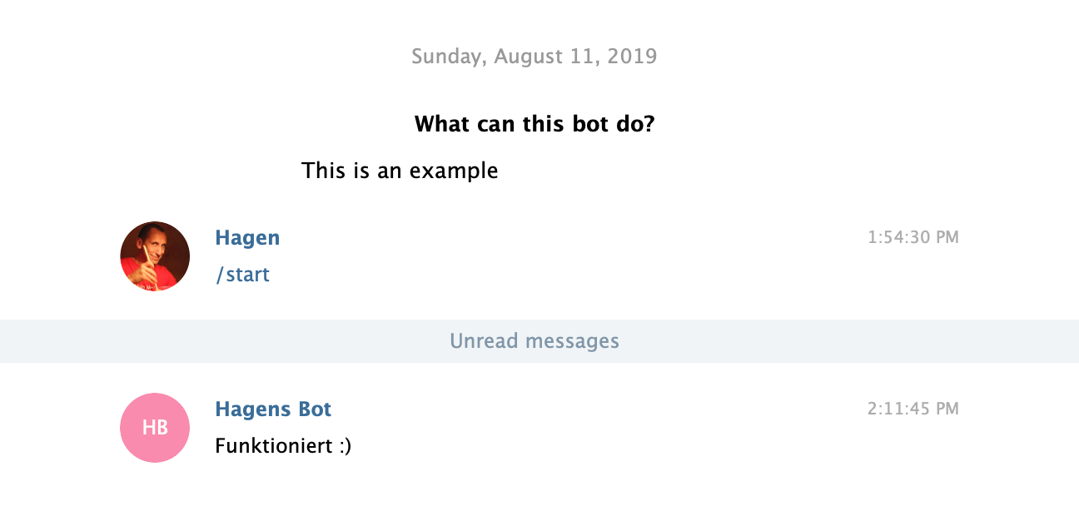Image resolution: width=1079 pixels, height=516 pixels.
Task: Click the 'Sunday, August 11, 2019' date header
Action: tap(535, 57)
